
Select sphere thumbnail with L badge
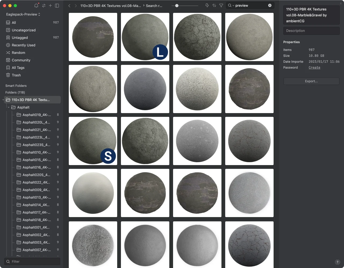click(145, 37)
